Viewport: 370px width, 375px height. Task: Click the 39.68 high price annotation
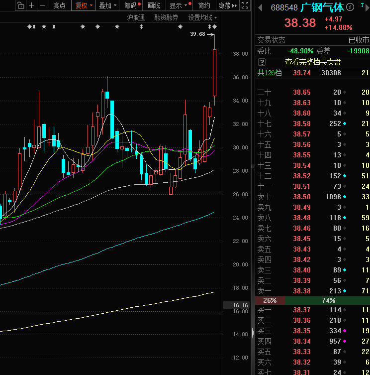(197, 34)
